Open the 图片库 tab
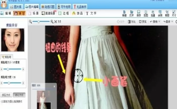177x109 pixels. (x=16, y=7)
